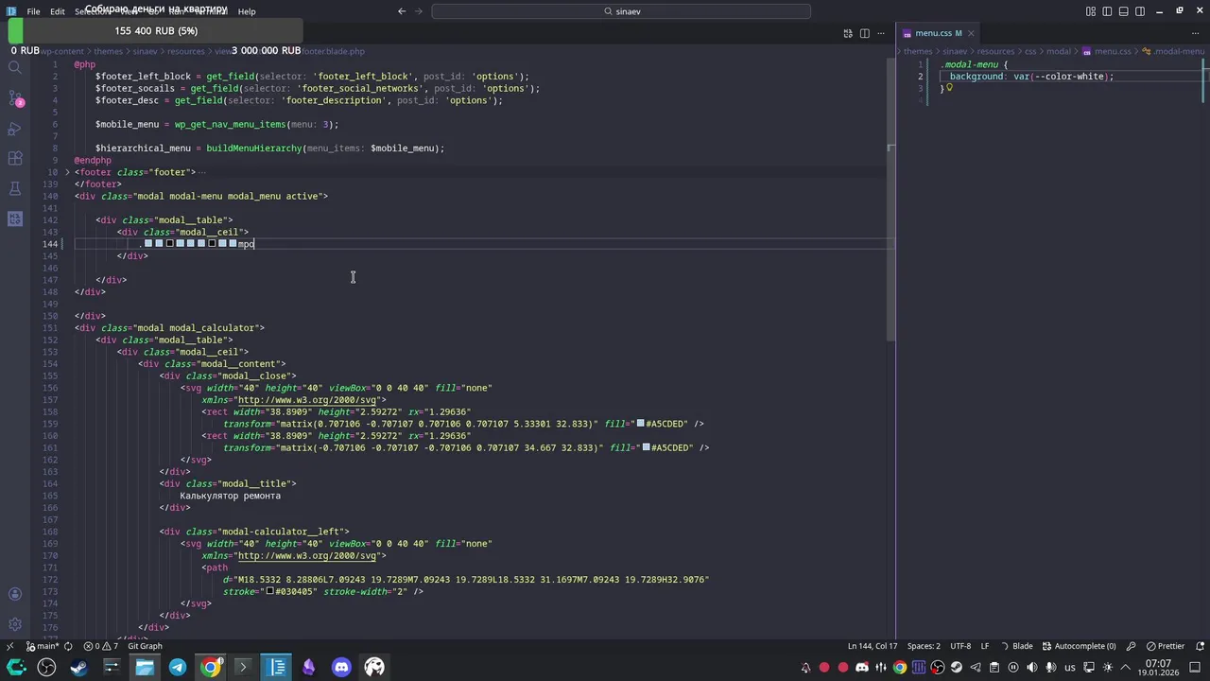Click Prettier status bar button
1210x681 pixels.
(1165, 646)
